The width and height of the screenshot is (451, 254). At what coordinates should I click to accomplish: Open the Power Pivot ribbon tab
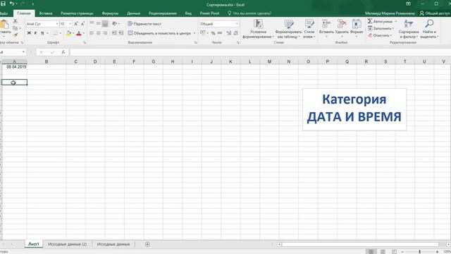209,13
